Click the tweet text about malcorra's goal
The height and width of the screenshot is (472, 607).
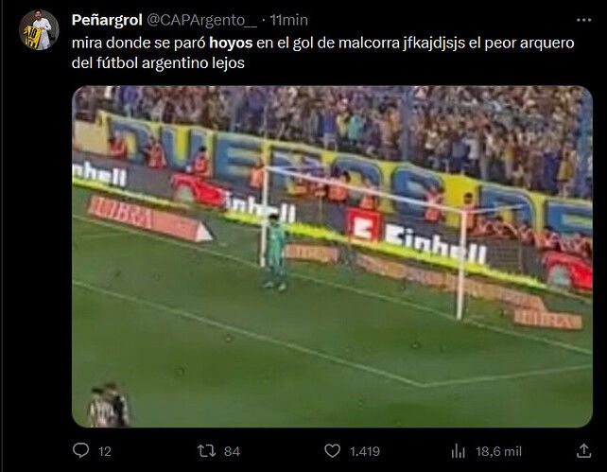pos(322,53)
